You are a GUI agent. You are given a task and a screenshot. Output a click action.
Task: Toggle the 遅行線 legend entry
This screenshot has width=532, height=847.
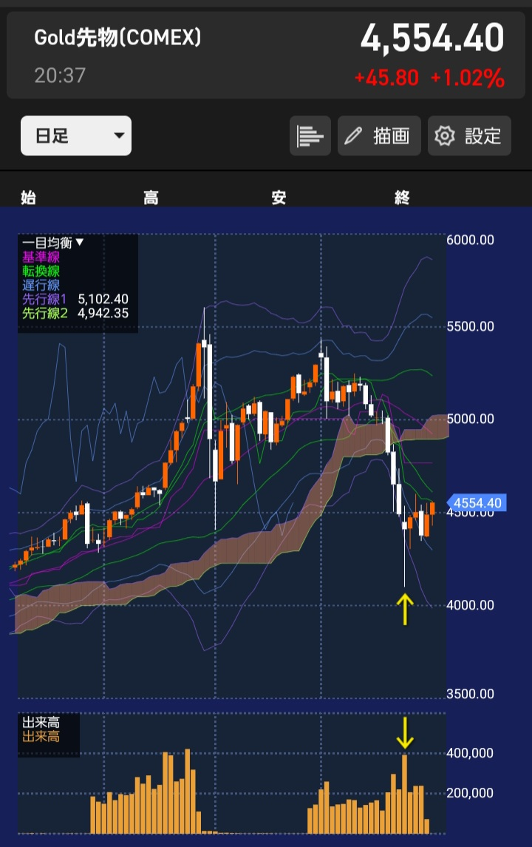tap(41, 285)
